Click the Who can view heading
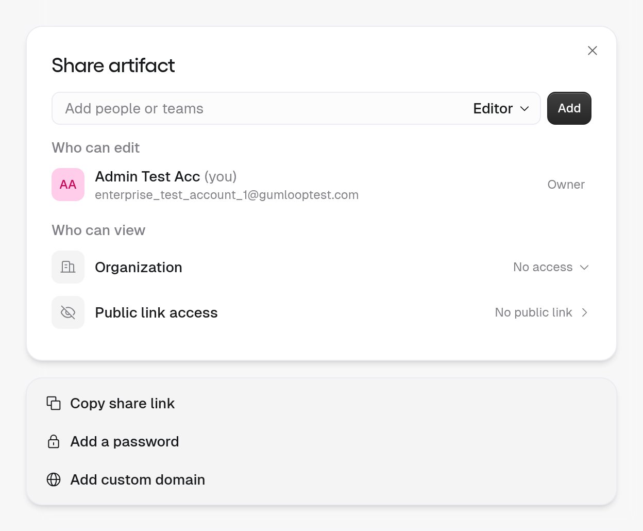643x531 pixels. coord(98,230)
